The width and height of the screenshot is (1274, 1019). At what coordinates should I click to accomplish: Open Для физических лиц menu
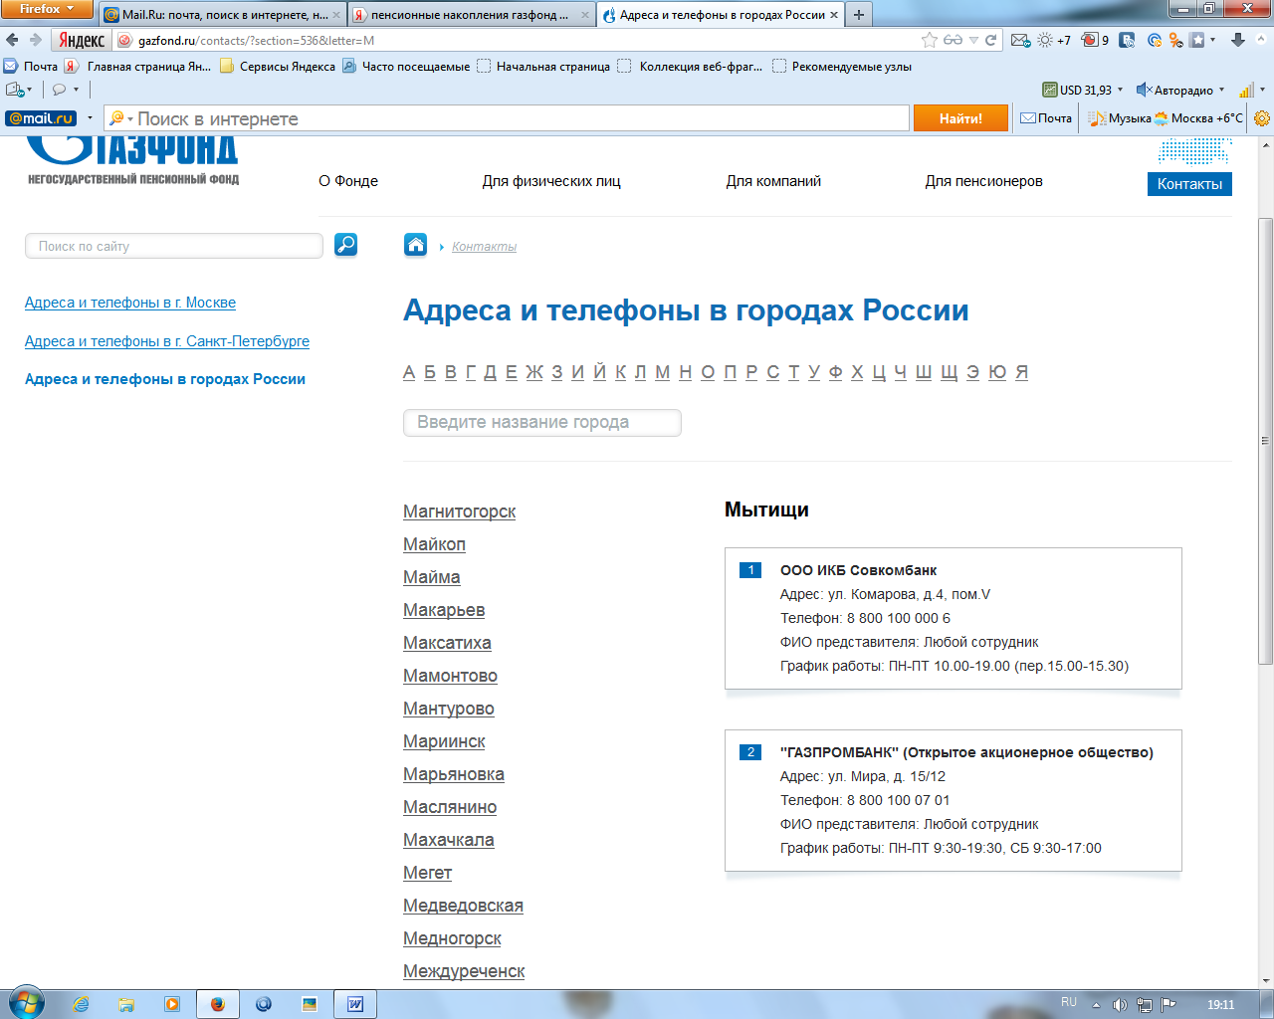(x=551, y=181)
